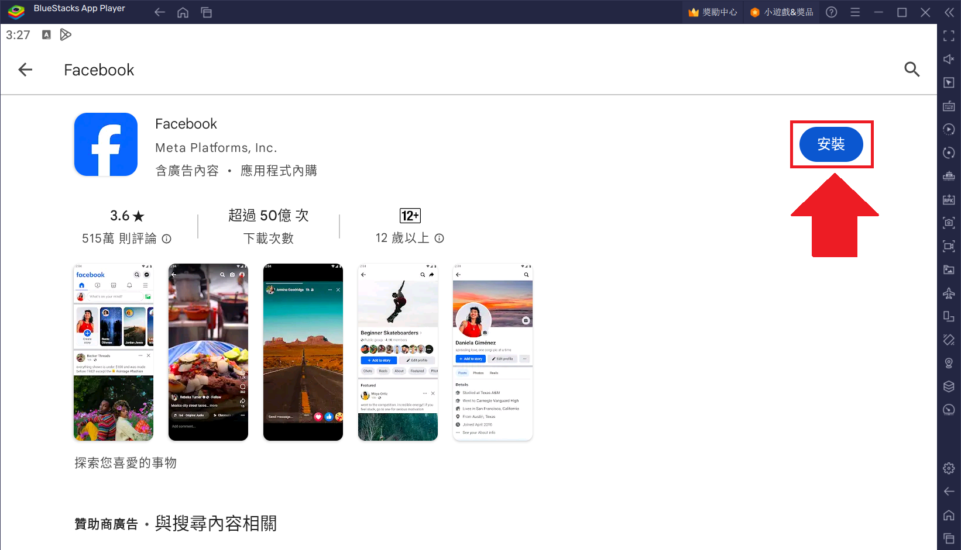Click info icon next to 515萬 則評論

click(x=167, y=238)
